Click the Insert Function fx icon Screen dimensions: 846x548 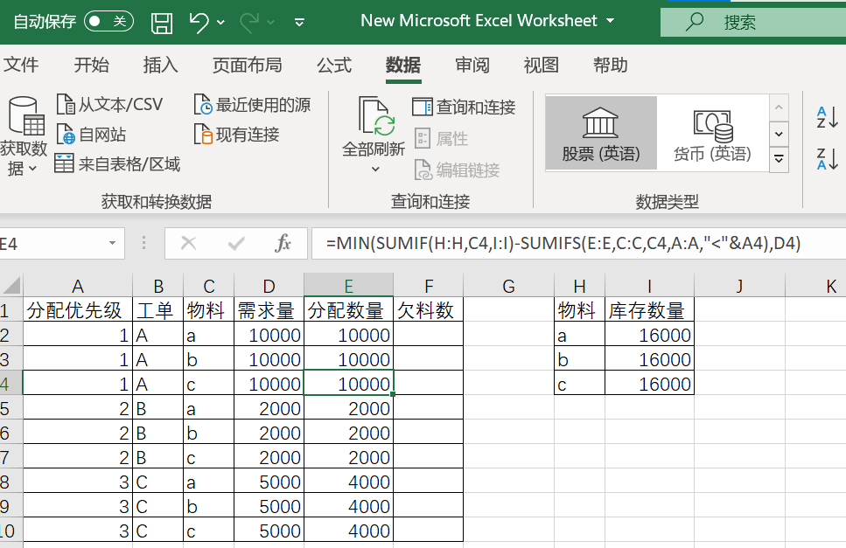tap(283, 244)
